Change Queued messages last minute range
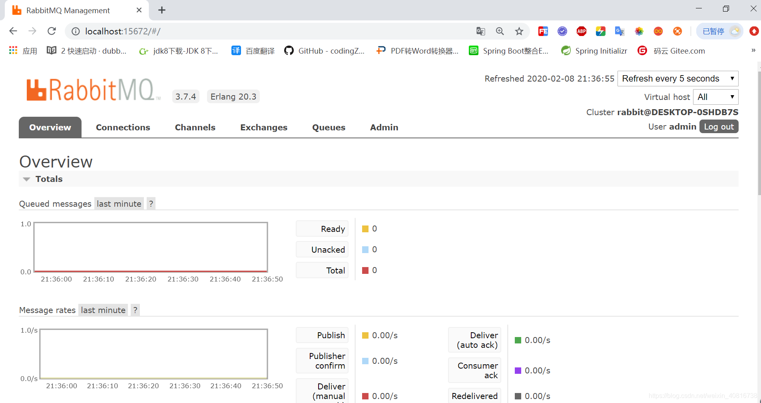 pyautogui.click(x=119, y=204)
